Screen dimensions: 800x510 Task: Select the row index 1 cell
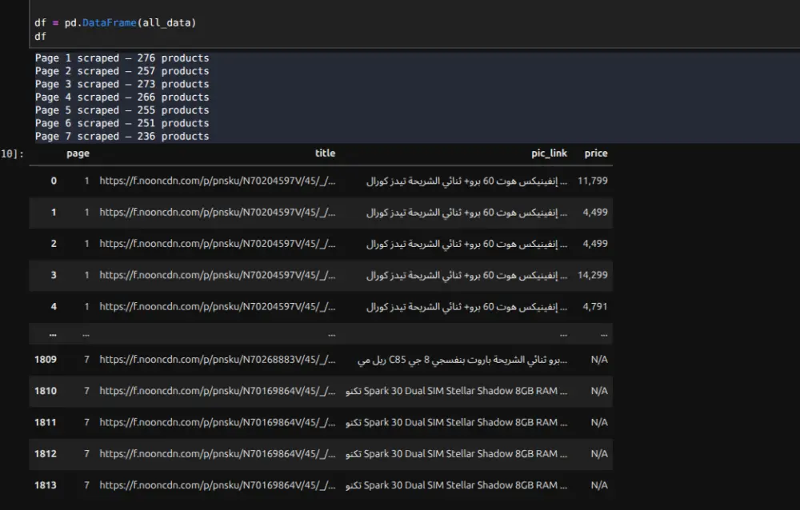(54, 212)
